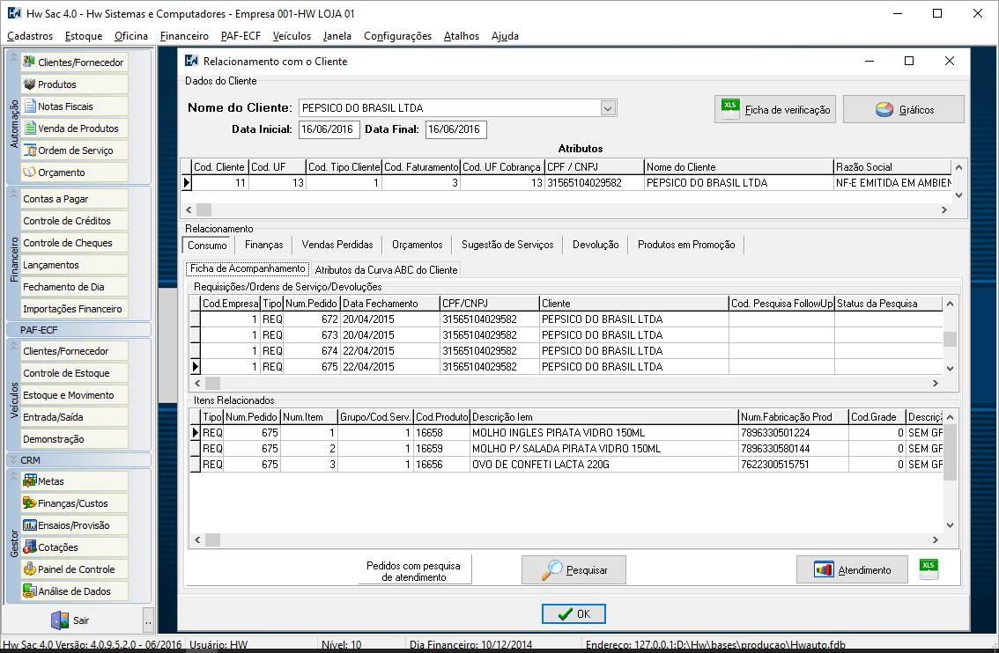The height and width of the screenshot is (653, 999).
Task: Open Cotações from Gestor section
Action: [75, 547]
